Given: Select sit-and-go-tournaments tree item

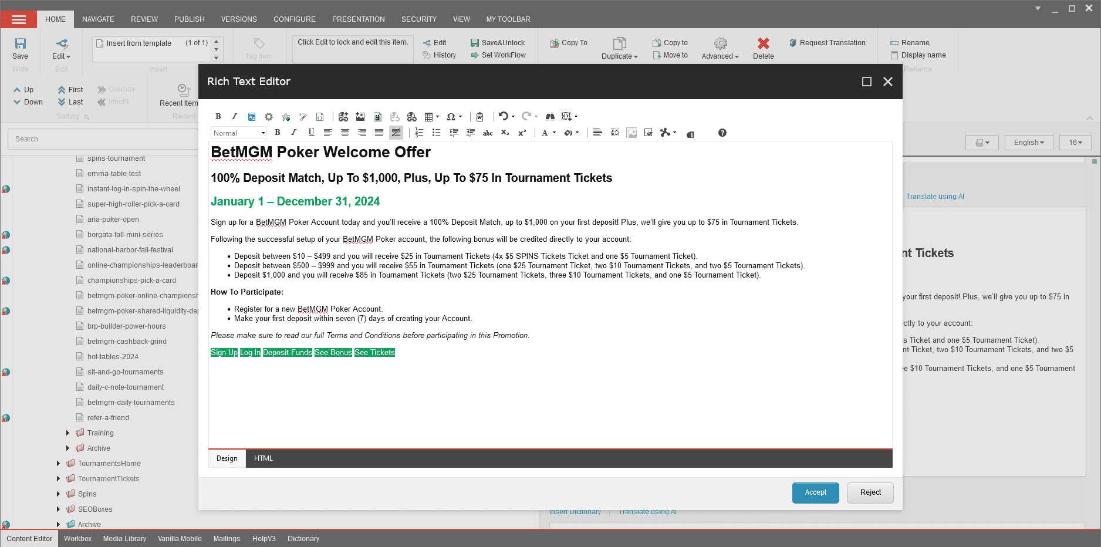Looking at the screenshot, I should coord(125,372).
